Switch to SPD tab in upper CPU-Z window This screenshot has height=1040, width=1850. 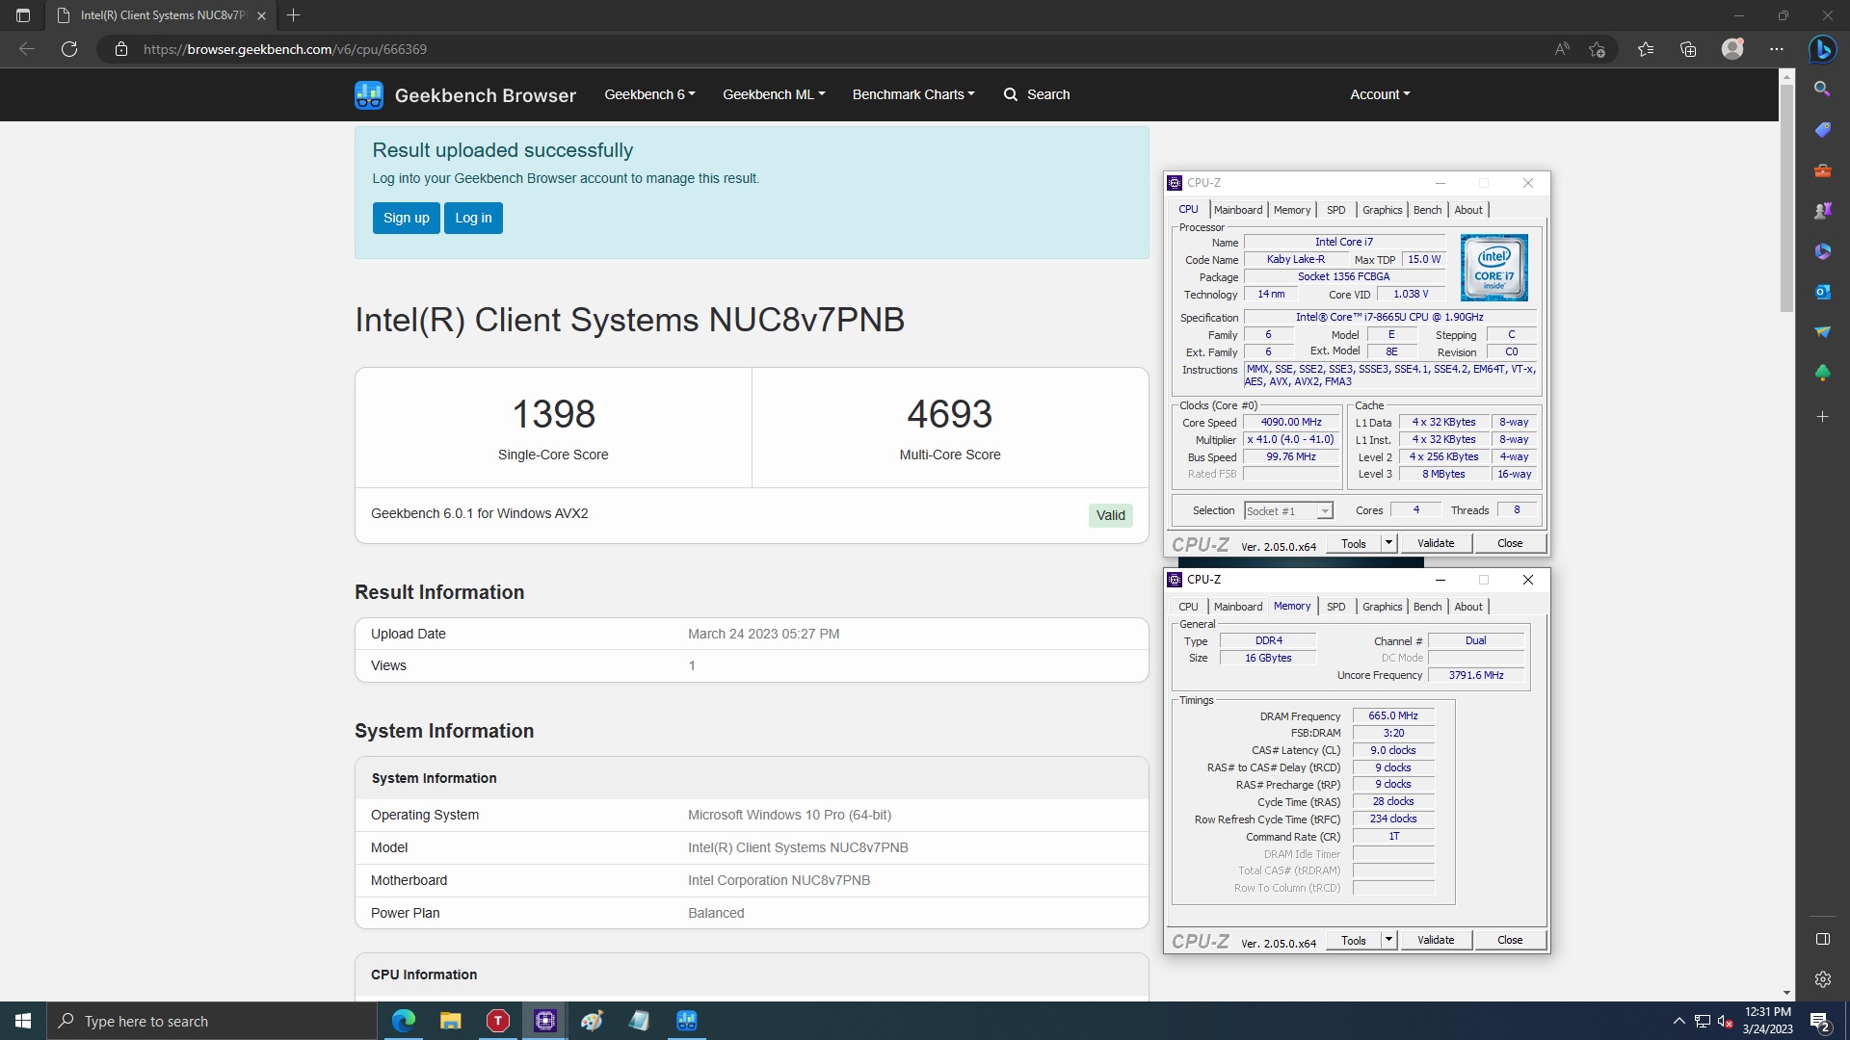1335,210
